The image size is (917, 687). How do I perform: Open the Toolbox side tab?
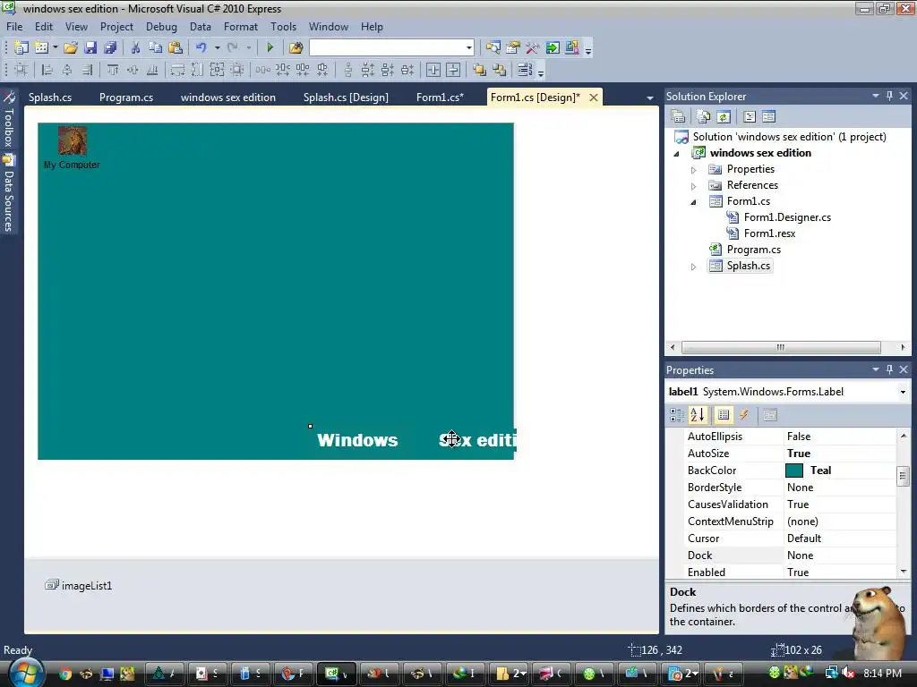click(9, 120)
